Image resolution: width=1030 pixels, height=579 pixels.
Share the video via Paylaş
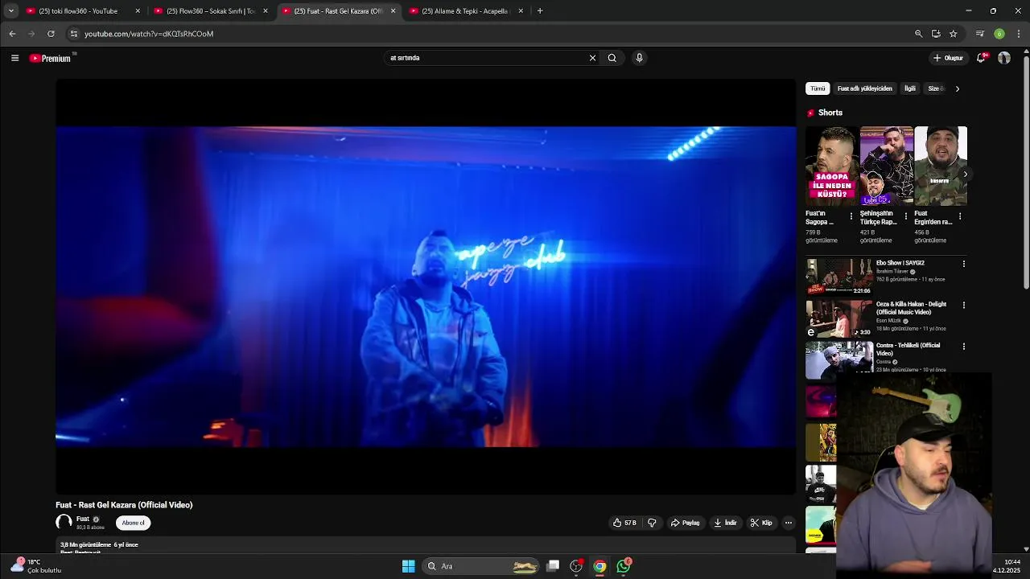(686, 523)
